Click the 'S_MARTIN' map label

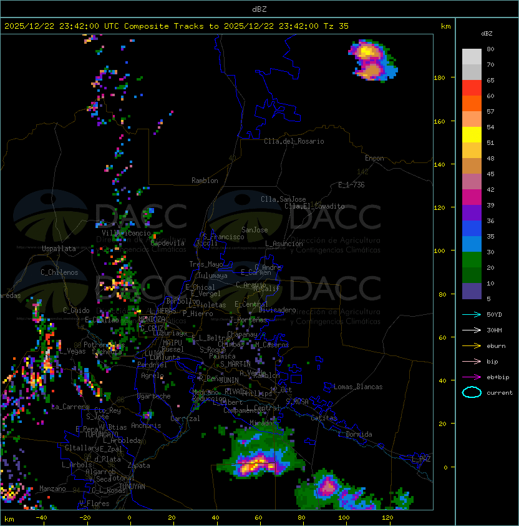click(x=235, y=364)
